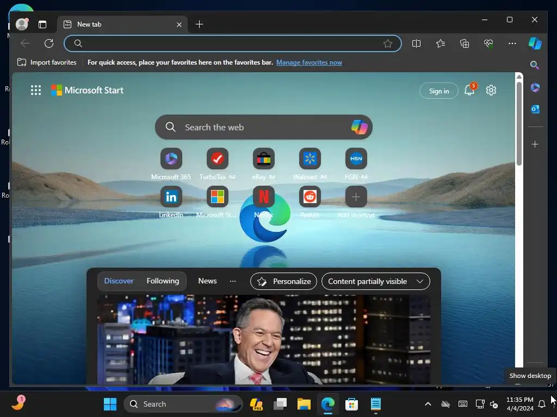This screenshot has width=557, height=417.
Task: Show hidden system tray icons chevron
Action: [x=428, y=404]
